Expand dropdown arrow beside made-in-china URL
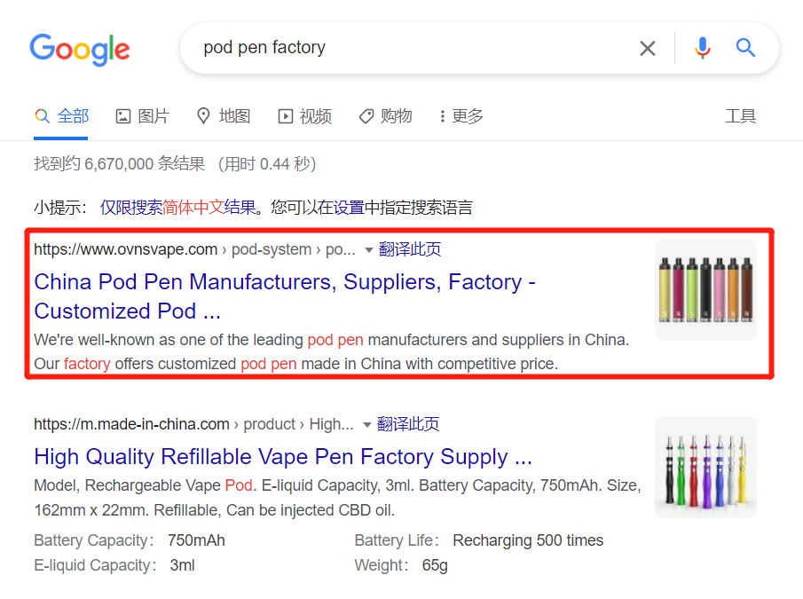This screenshot has height=599, width=803. coord(367,425)
